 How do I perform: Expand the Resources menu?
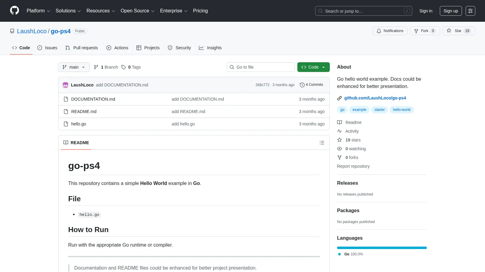coord(101,11)
